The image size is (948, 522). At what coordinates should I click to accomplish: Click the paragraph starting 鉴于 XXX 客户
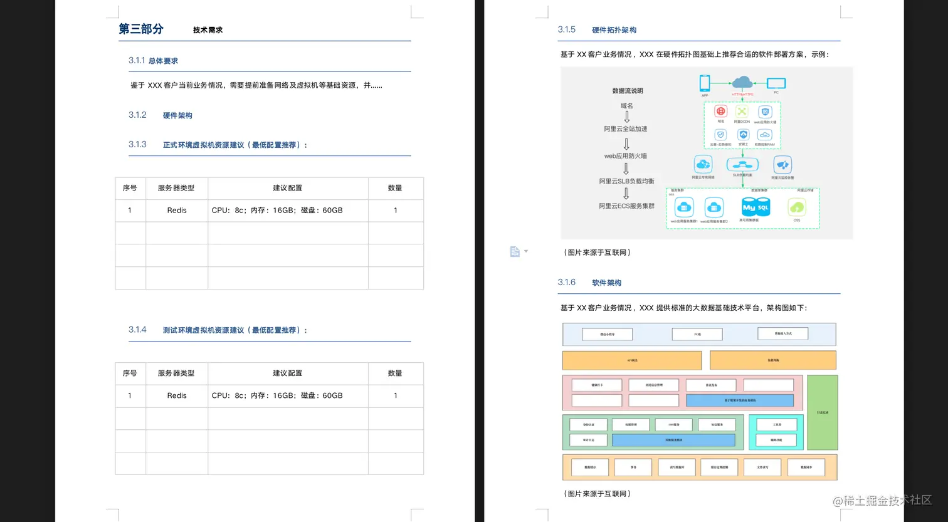[x=256, y=85]
